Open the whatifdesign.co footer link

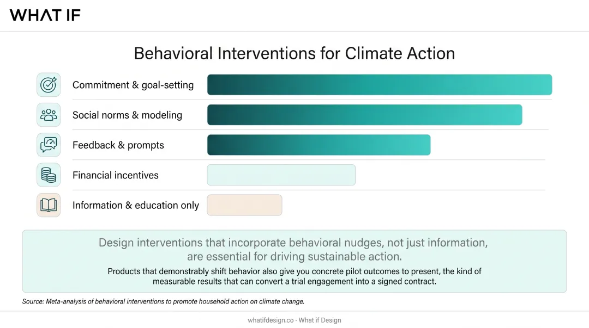tap(271, 320)
